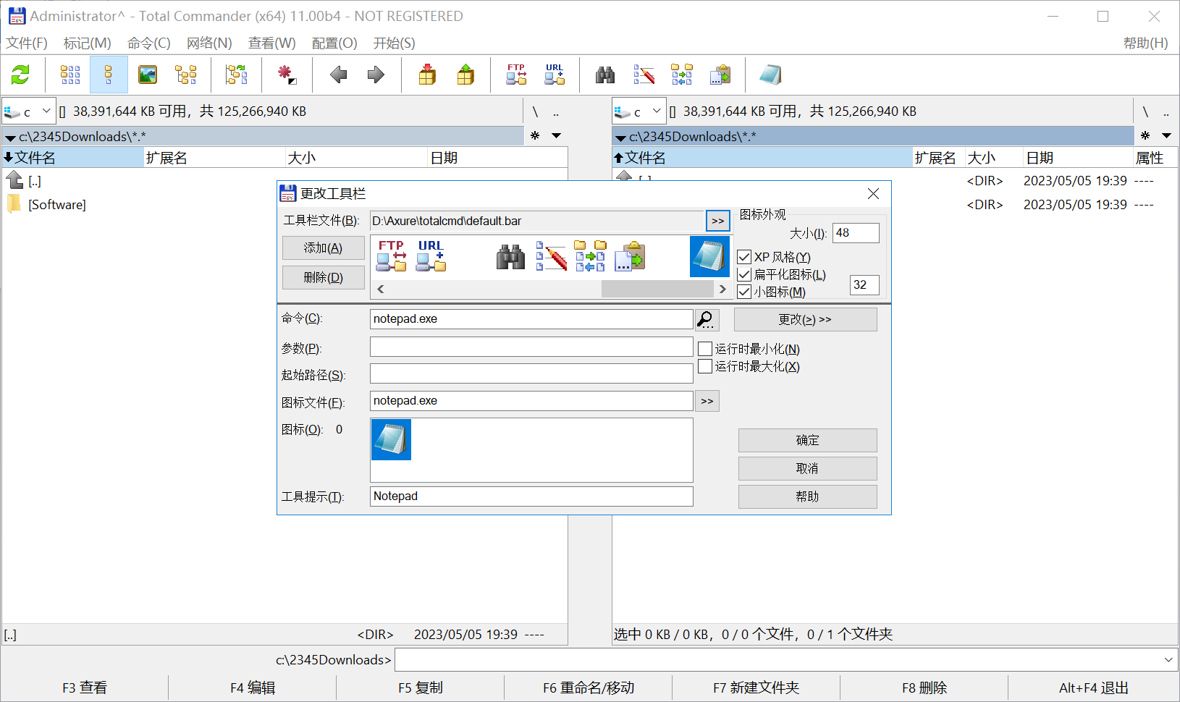This screenshot has width=1180, height=702.
Task: Select multi-rename icon in dialog preview
Action: [x=551, y=256]
